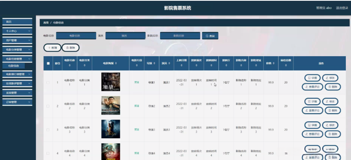Expand the 系统管理 sidebar chevron
Image resolution: width=351 pixels, height=160 pixels.
pos(29,93)
